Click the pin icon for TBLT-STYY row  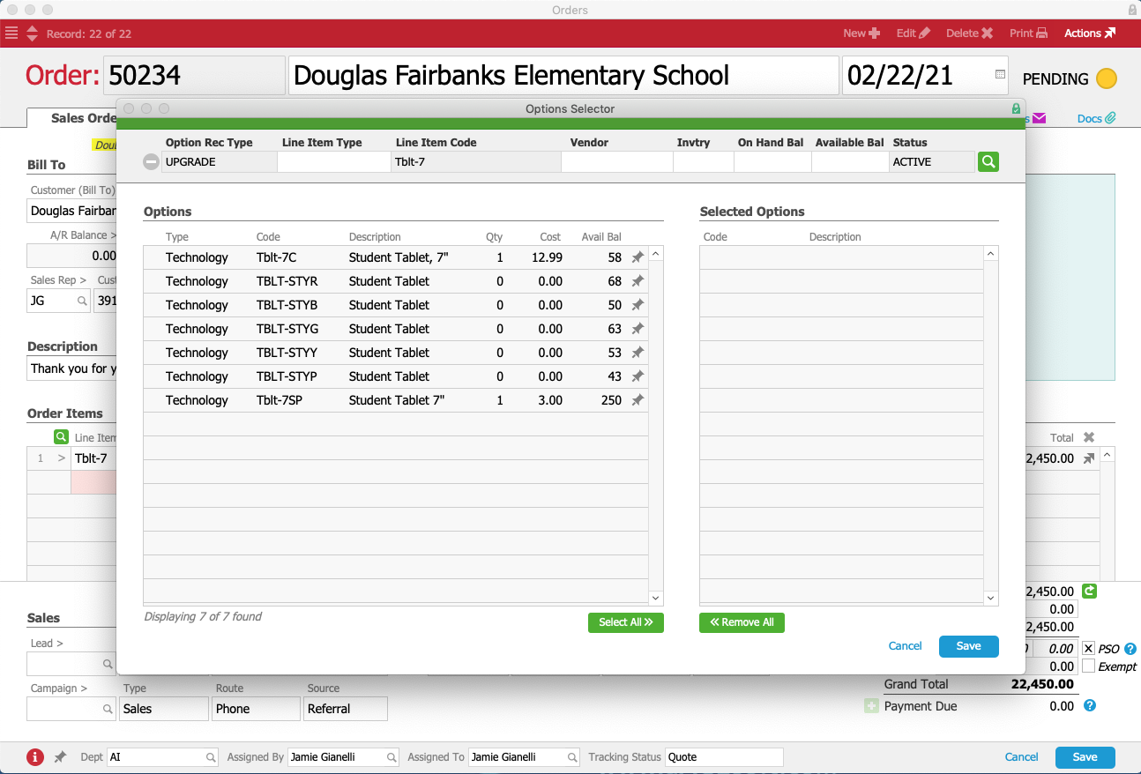[x=638, y=353]
